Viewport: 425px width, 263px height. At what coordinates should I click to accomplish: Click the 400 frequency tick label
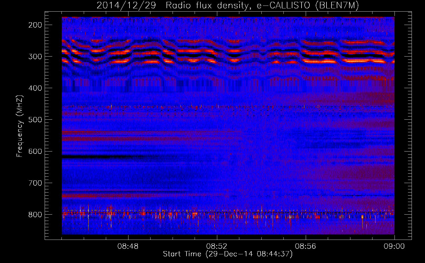(x=35, y=88)
